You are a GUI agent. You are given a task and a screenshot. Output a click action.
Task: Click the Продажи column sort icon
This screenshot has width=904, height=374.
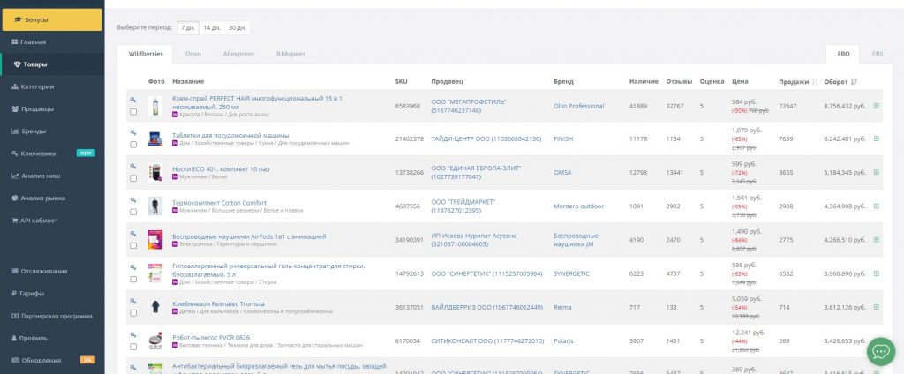(814, 82)
